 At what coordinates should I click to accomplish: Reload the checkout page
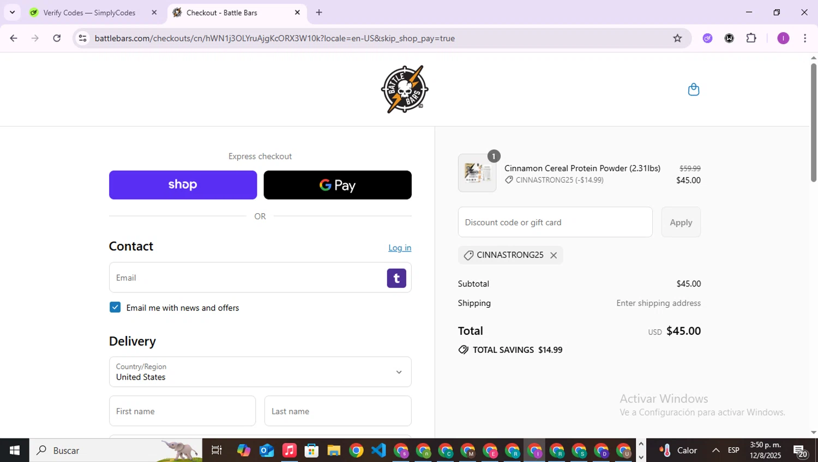57,38
